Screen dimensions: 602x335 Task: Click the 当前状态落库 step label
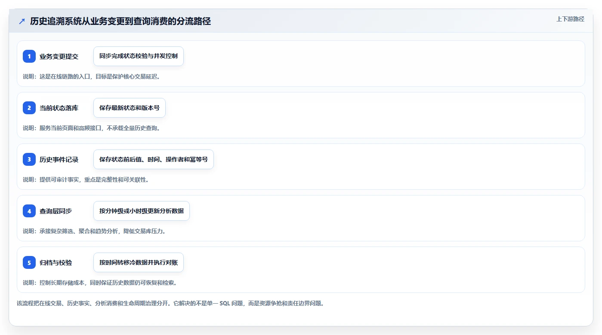click(x=59, y=108)
